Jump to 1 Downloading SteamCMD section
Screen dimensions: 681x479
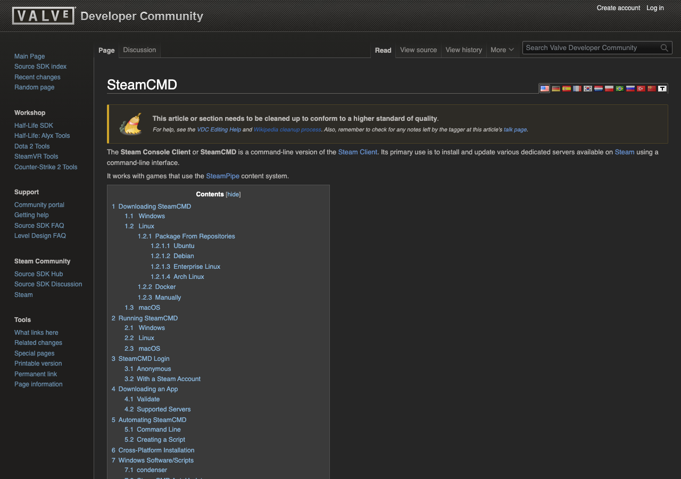click(151, 207)
